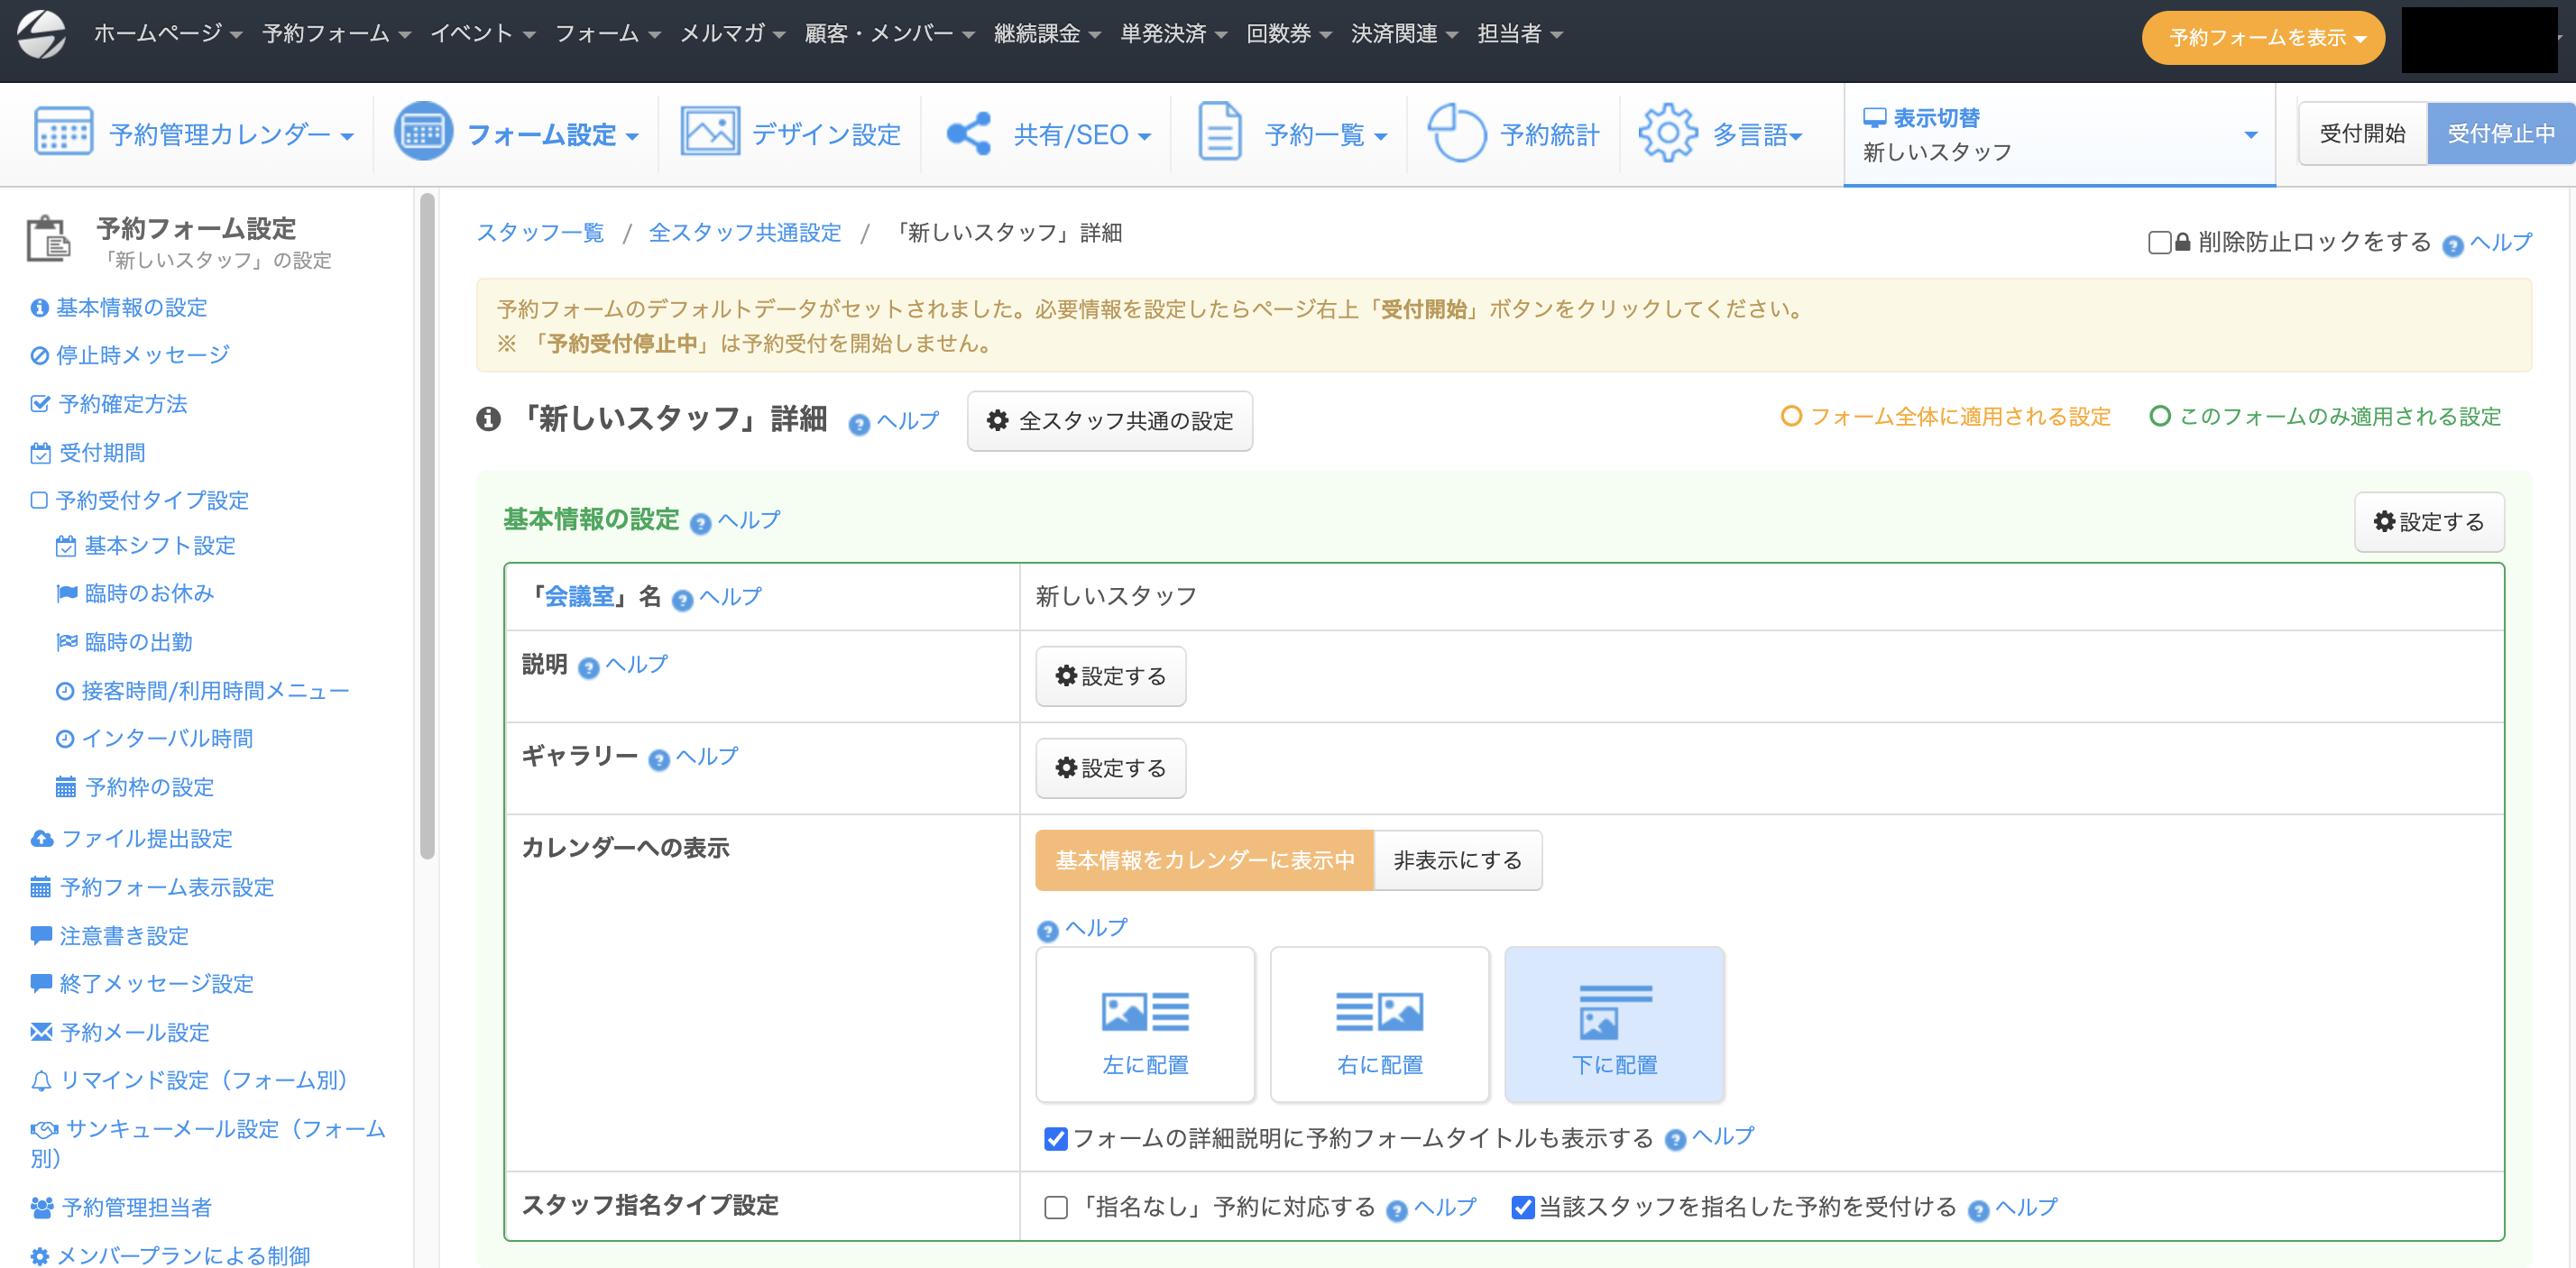The height and width of the screenshot is (1268, 2576).
Task: Click the 全スタッフ共通の設定 button
Action: 1109,421
